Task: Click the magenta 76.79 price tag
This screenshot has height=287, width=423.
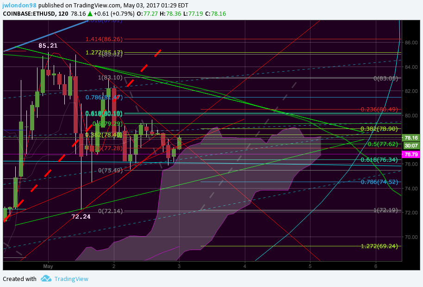Action: (411, 154)
